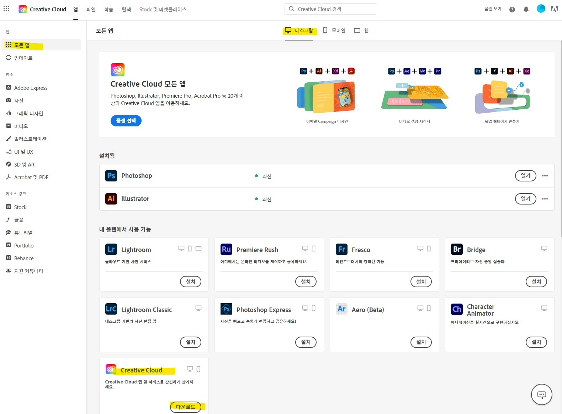
Task: Select 모든 앱 in sidebar
Action: (42, 45)
